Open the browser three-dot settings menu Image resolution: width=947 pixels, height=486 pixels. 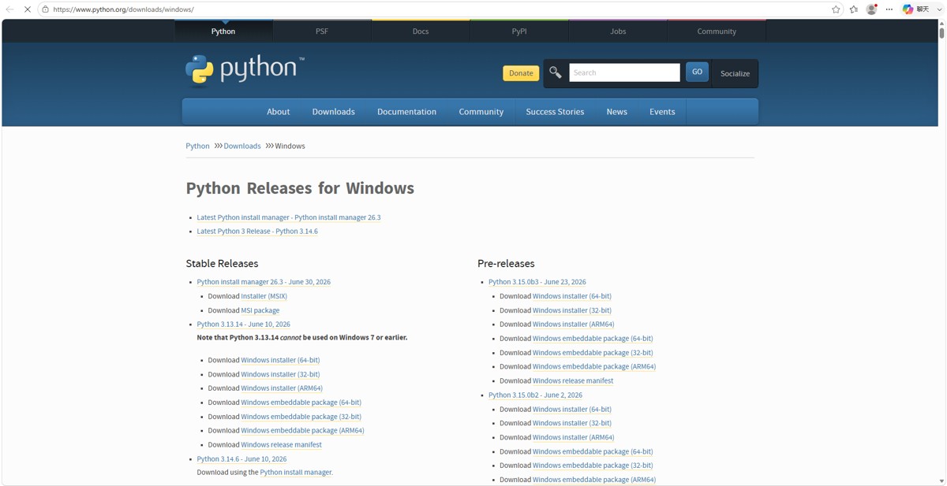click(889, 9)
